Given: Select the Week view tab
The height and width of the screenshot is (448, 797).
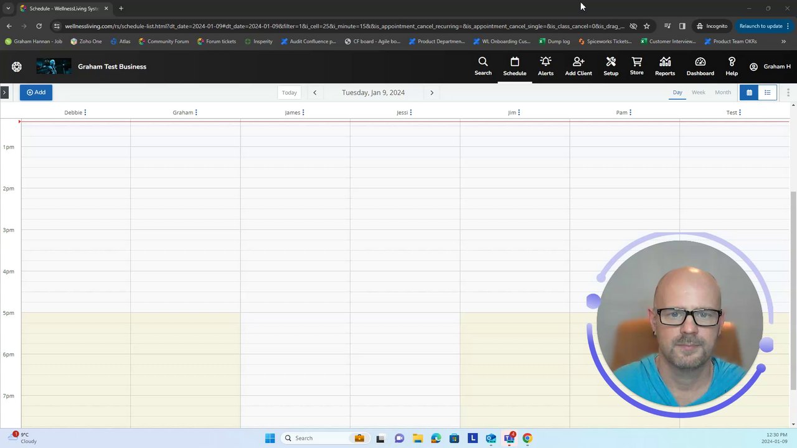Looking at the screenshot, I should [x=699, y=92].
